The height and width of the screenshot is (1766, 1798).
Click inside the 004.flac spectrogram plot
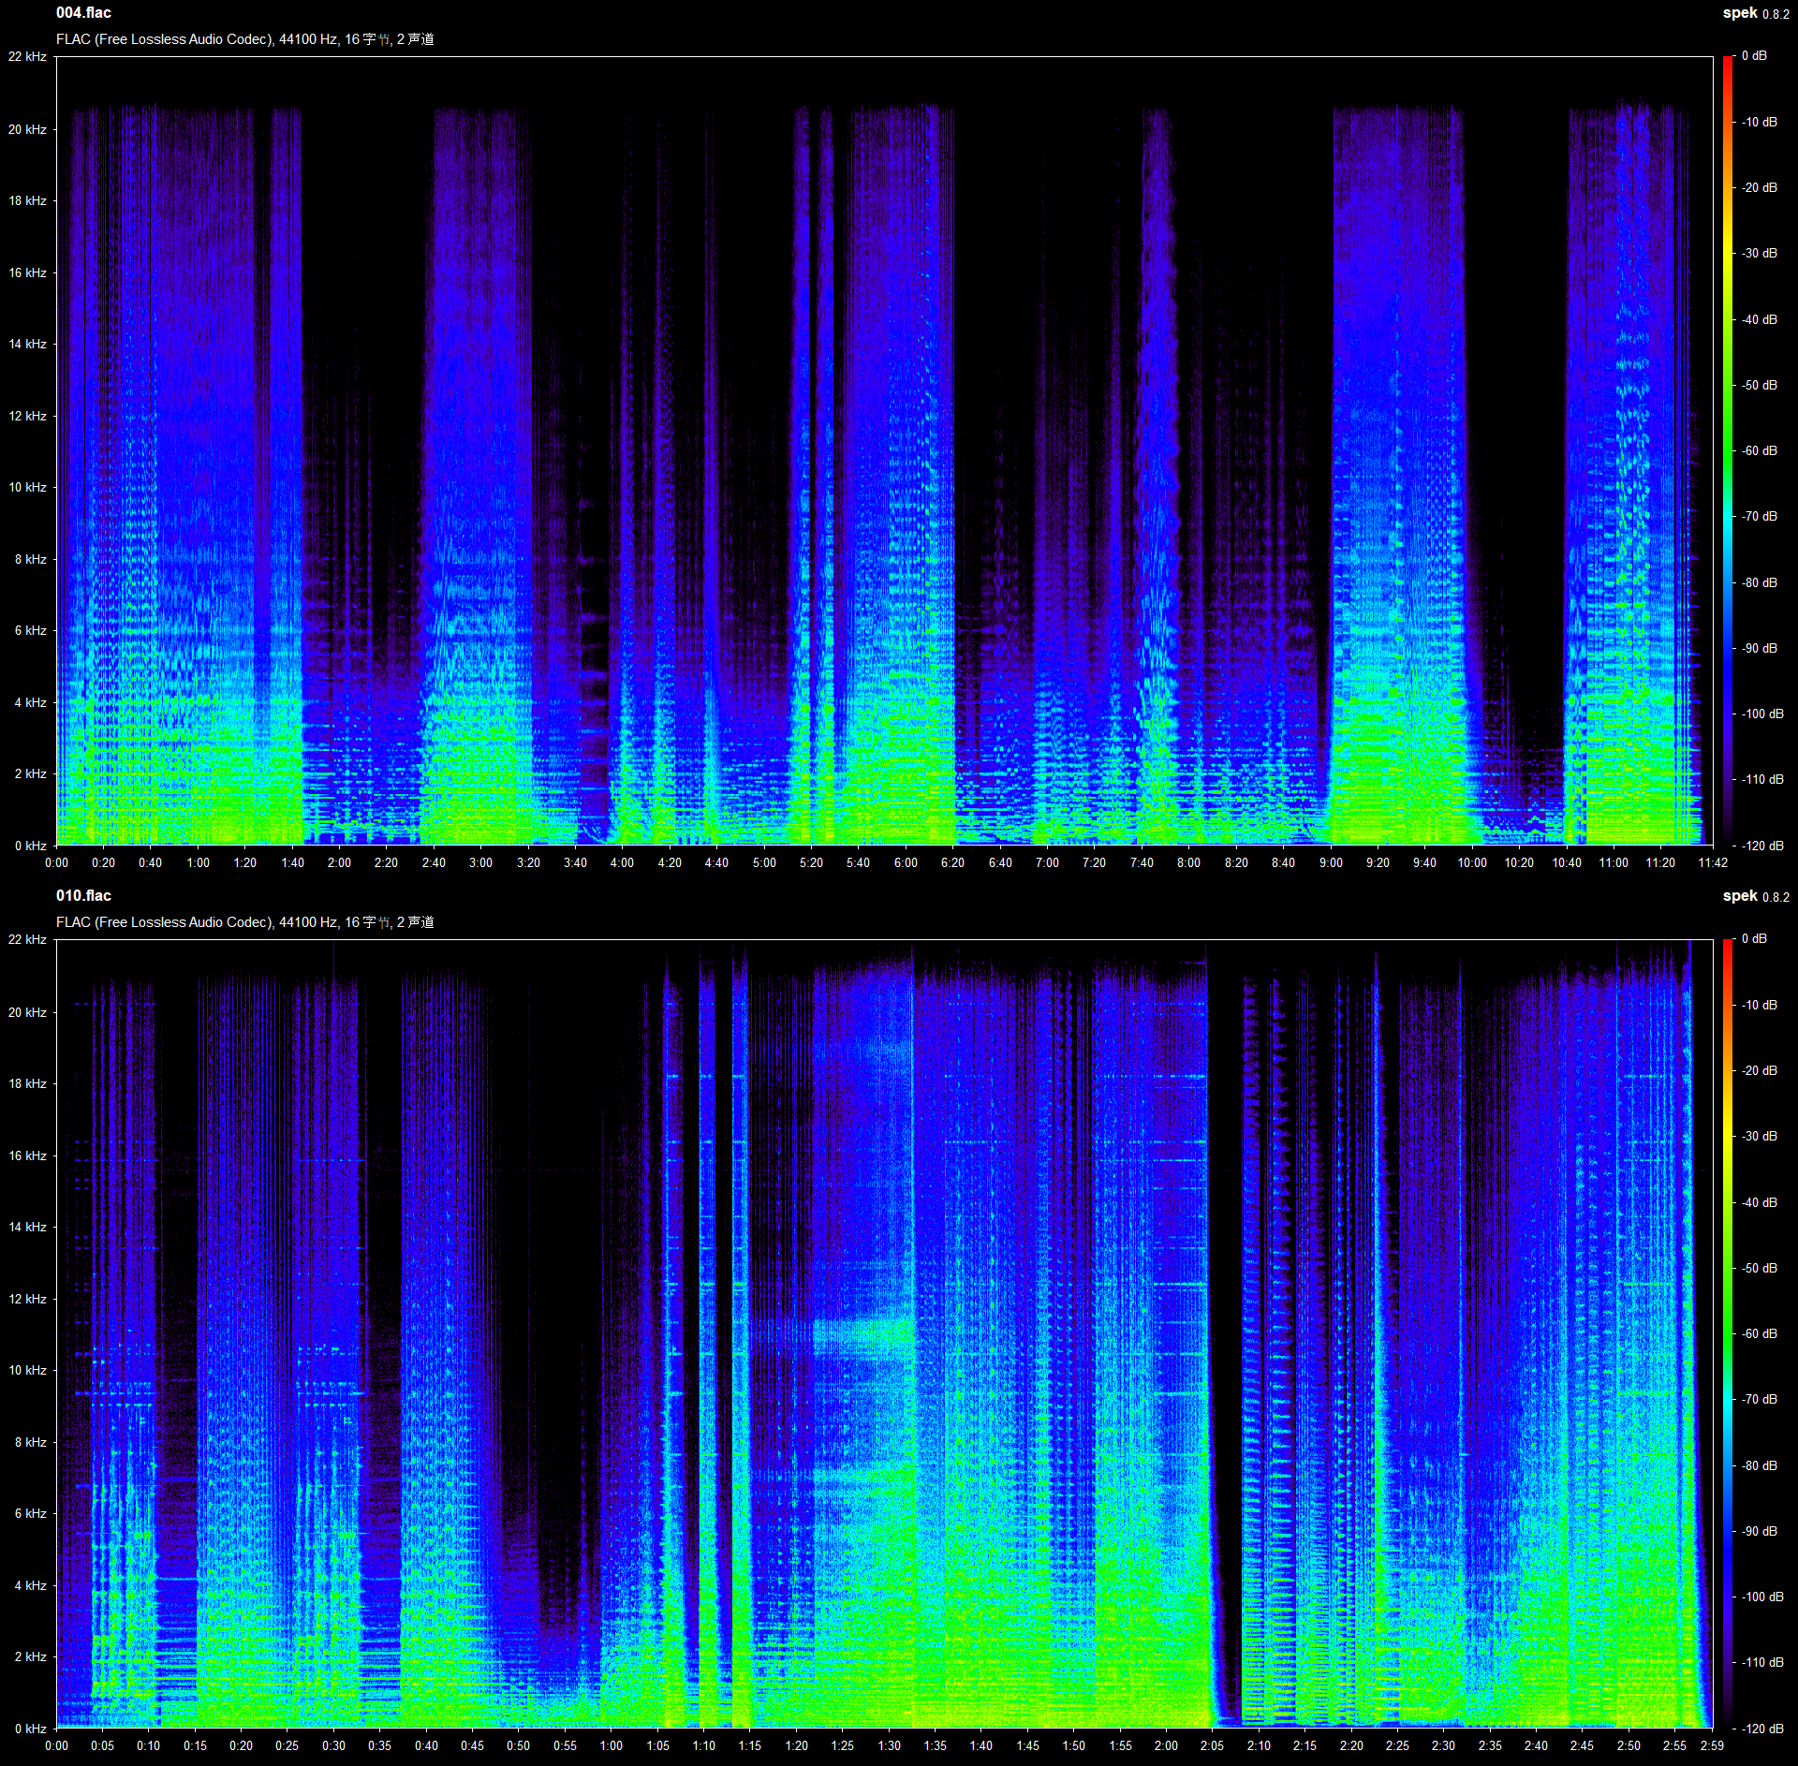pos(884,450)
